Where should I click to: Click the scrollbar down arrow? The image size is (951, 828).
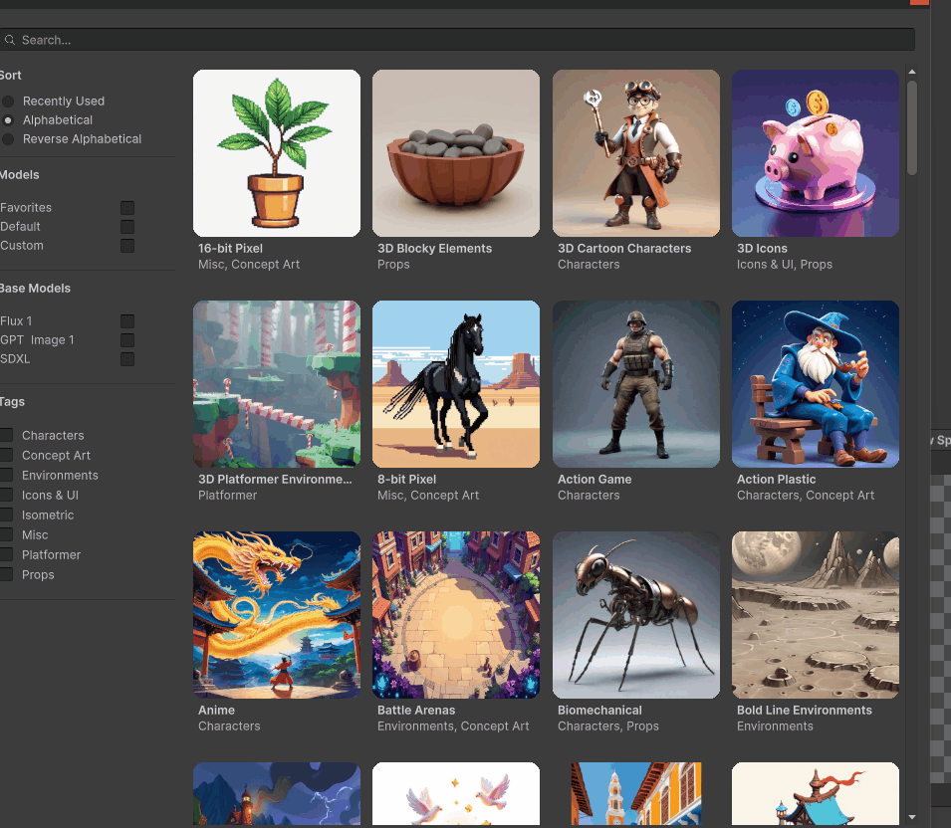(912, 817)
